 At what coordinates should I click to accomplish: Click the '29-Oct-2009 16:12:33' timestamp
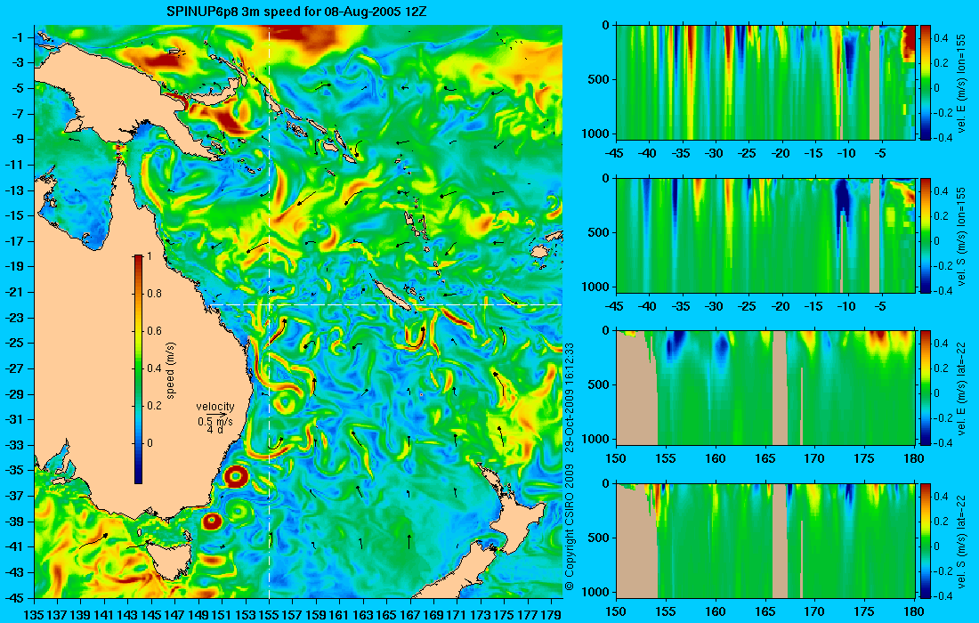[569, 397]
